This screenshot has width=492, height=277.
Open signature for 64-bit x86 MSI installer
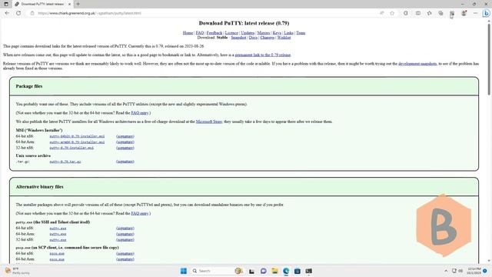[125, 136]
